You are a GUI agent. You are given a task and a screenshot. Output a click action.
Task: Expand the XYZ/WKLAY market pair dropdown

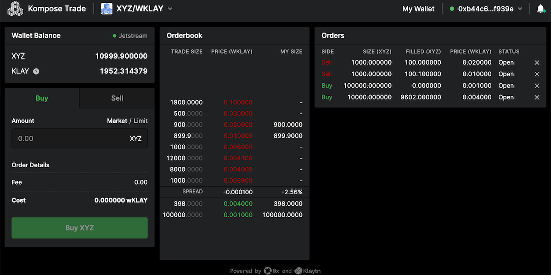pos(170,9)
